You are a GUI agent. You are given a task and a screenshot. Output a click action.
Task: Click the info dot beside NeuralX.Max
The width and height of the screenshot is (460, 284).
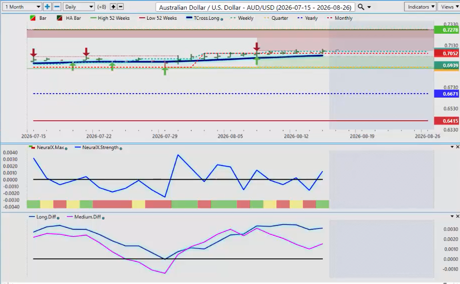pos(66,149)
